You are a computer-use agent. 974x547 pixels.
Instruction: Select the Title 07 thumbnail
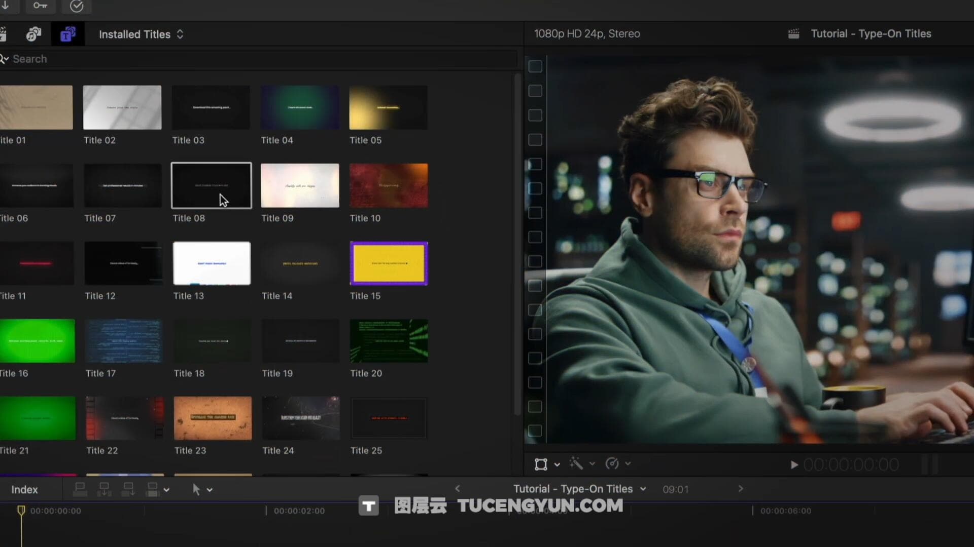(x=123, y=185)
